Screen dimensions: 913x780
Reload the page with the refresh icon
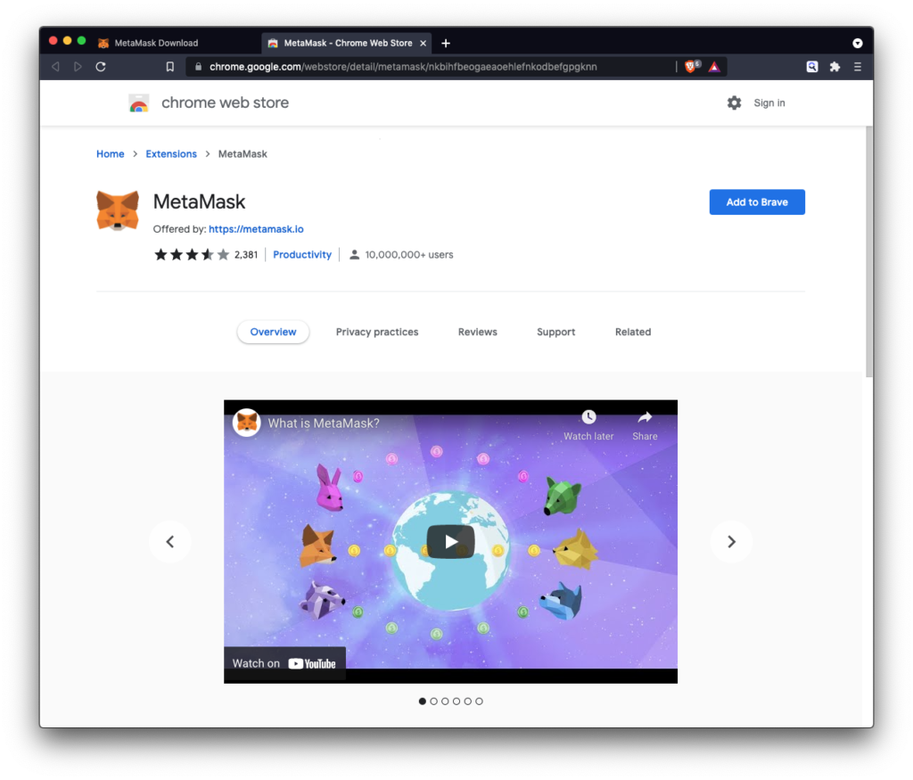click(101, 67)
